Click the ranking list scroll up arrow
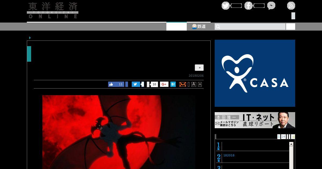 (x=291, y=144)
